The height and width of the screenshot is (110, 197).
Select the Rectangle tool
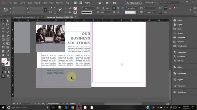(x=8, y=40)
